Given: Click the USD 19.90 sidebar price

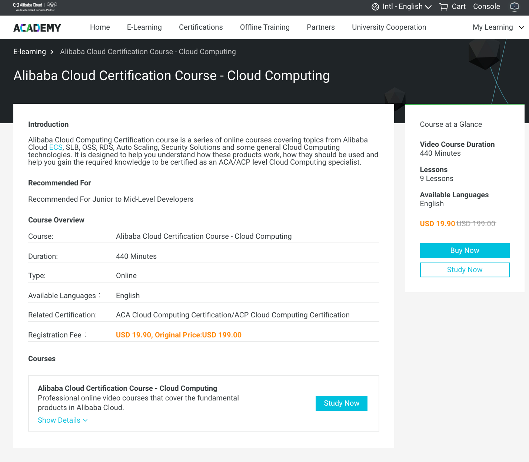Looking at the screenshot, I should click(x=437, y=224).
